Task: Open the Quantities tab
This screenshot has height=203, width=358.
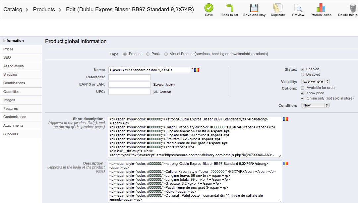Action: tap(21, 92)
